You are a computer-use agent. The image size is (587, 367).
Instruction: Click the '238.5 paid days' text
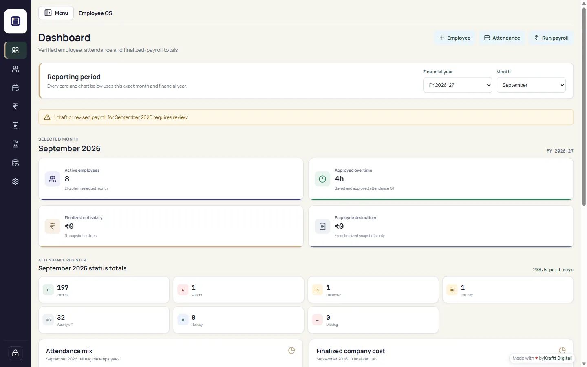[x=553, y=270]
